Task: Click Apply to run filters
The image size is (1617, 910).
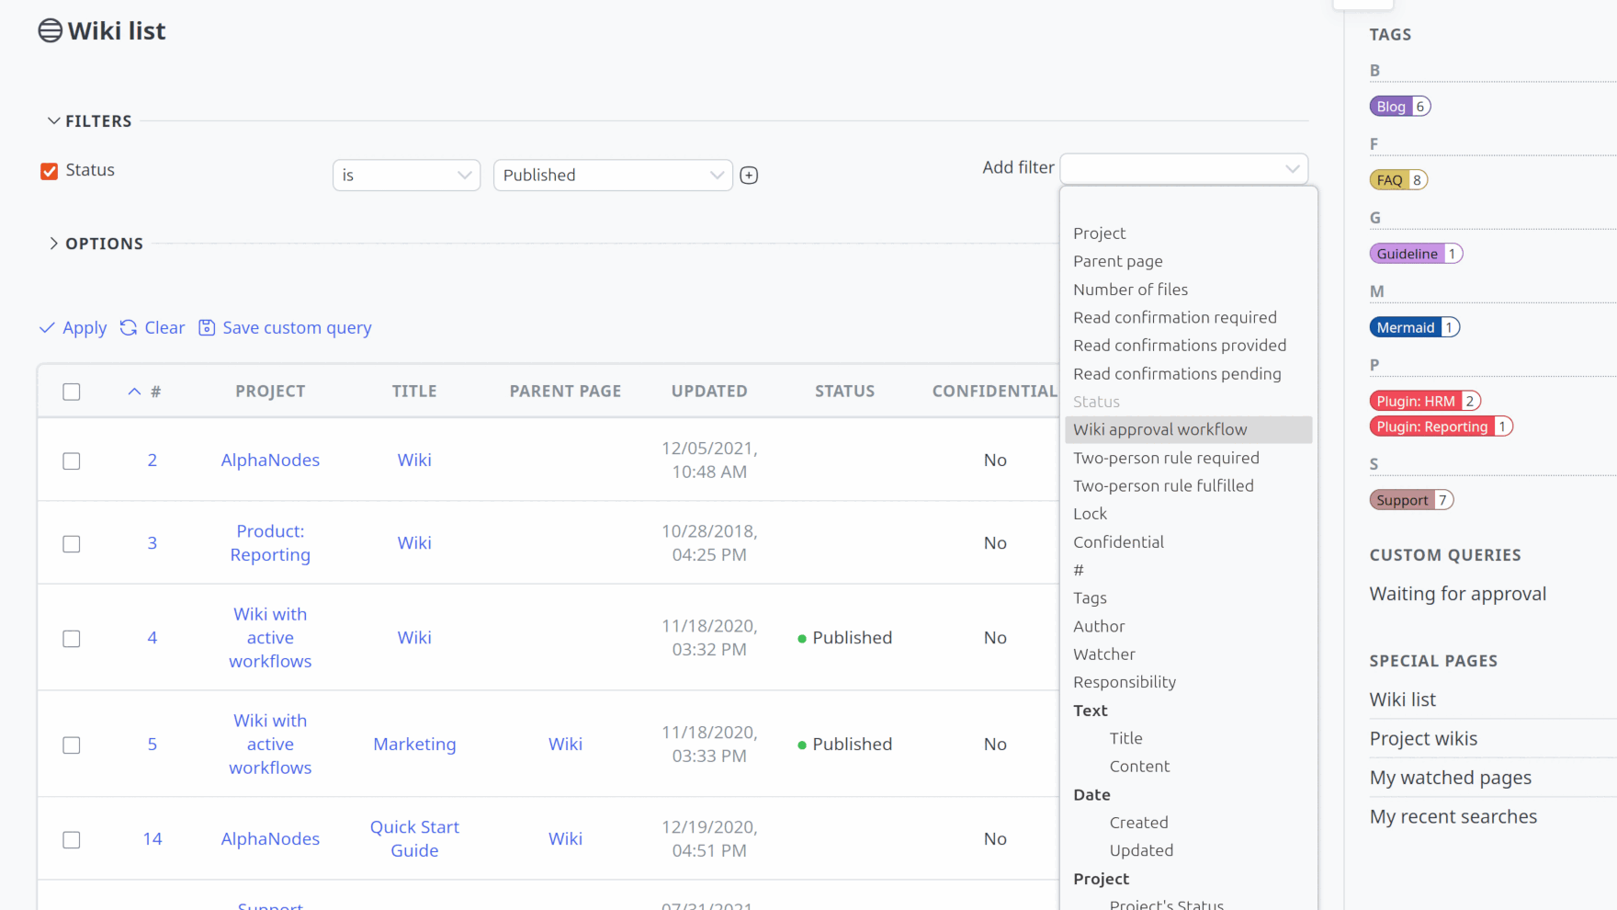Action: (73, 328)
